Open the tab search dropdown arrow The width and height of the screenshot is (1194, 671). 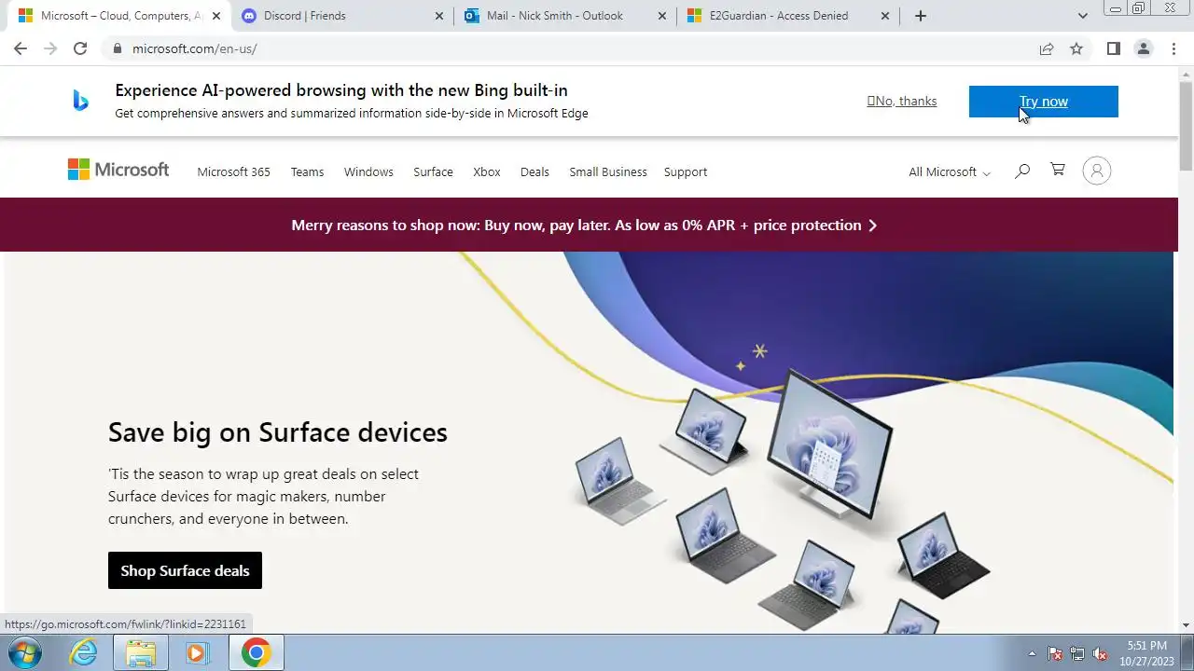1082,16
